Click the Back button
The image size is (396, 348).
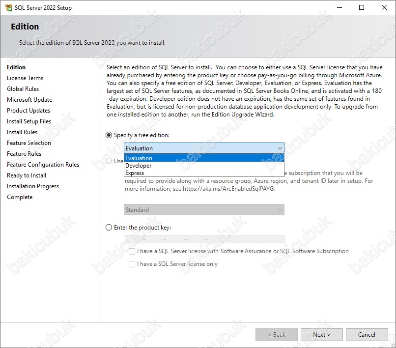277,335
